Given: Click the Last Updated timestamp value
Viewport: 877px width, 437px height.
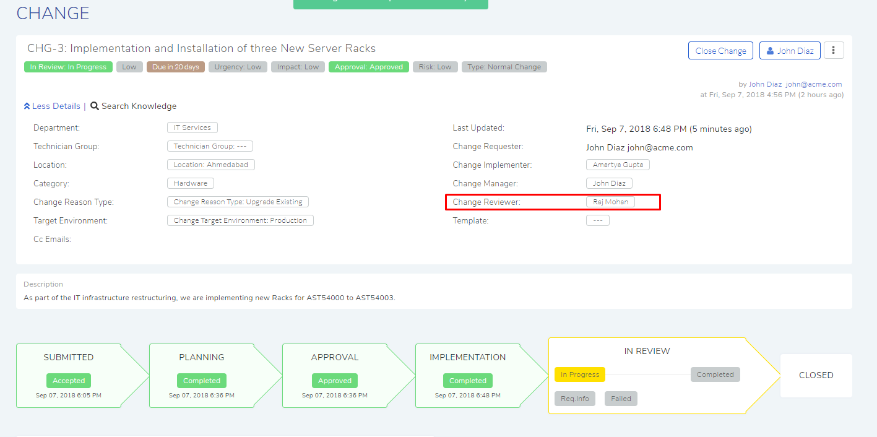Looking at the screenshot, I should point(669,129).
